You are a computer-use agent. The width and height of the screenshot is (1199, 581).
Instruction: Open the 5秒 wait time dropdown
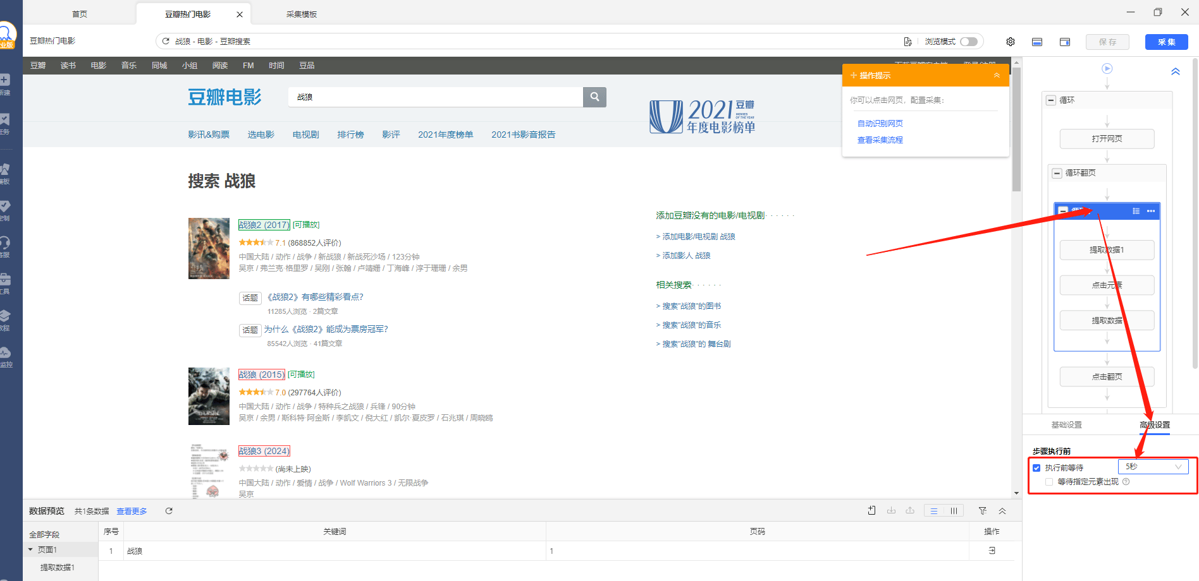(1153, 467)
